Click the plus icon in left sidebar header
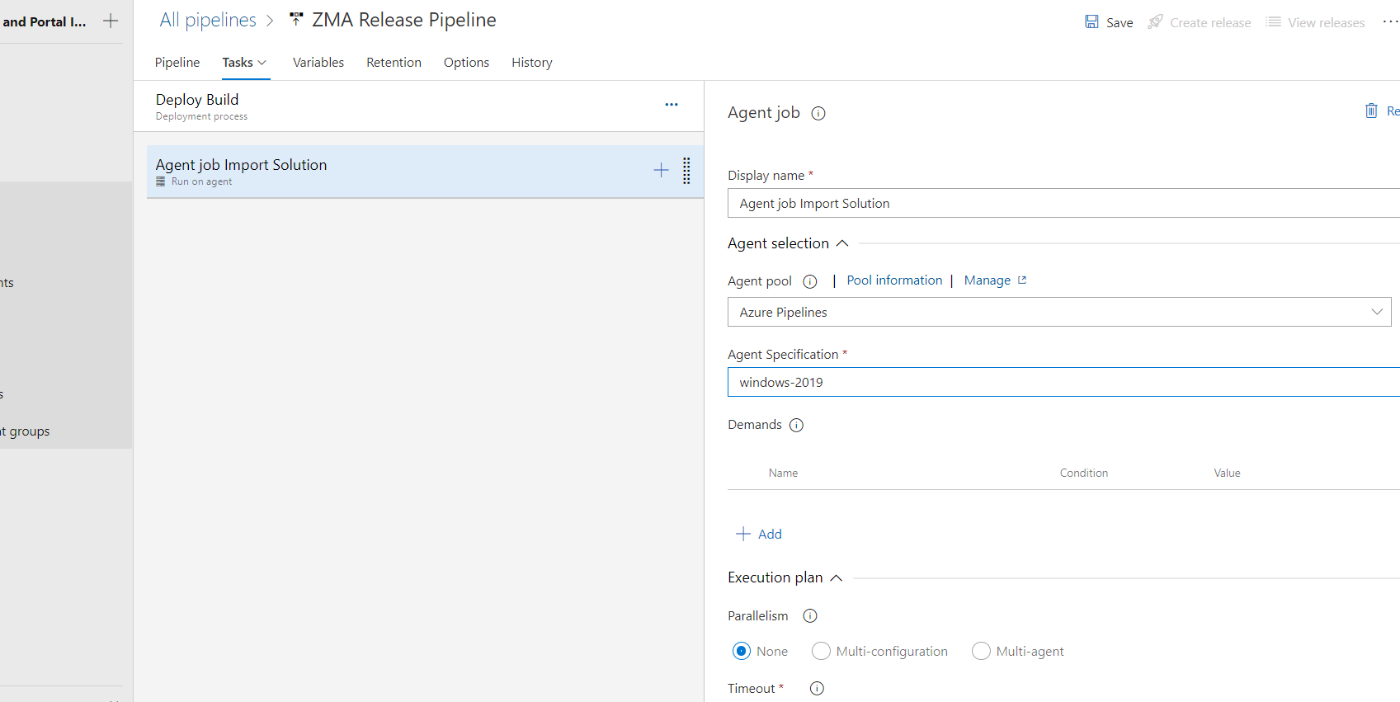 111,21
